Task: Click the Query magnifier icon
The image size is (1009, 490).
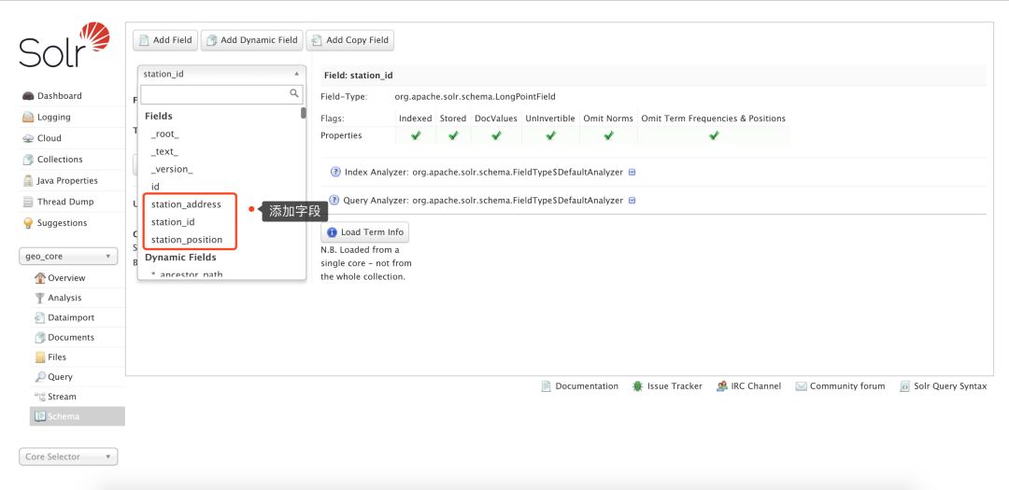Action: 40,377
